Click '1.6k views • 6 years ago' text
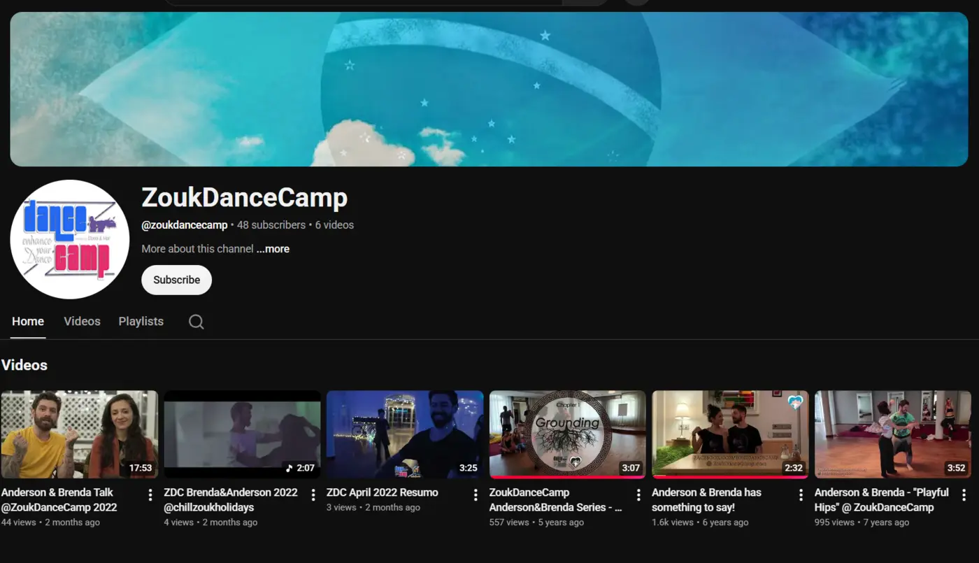Viewport: 979px width, 563px height. 700,522
